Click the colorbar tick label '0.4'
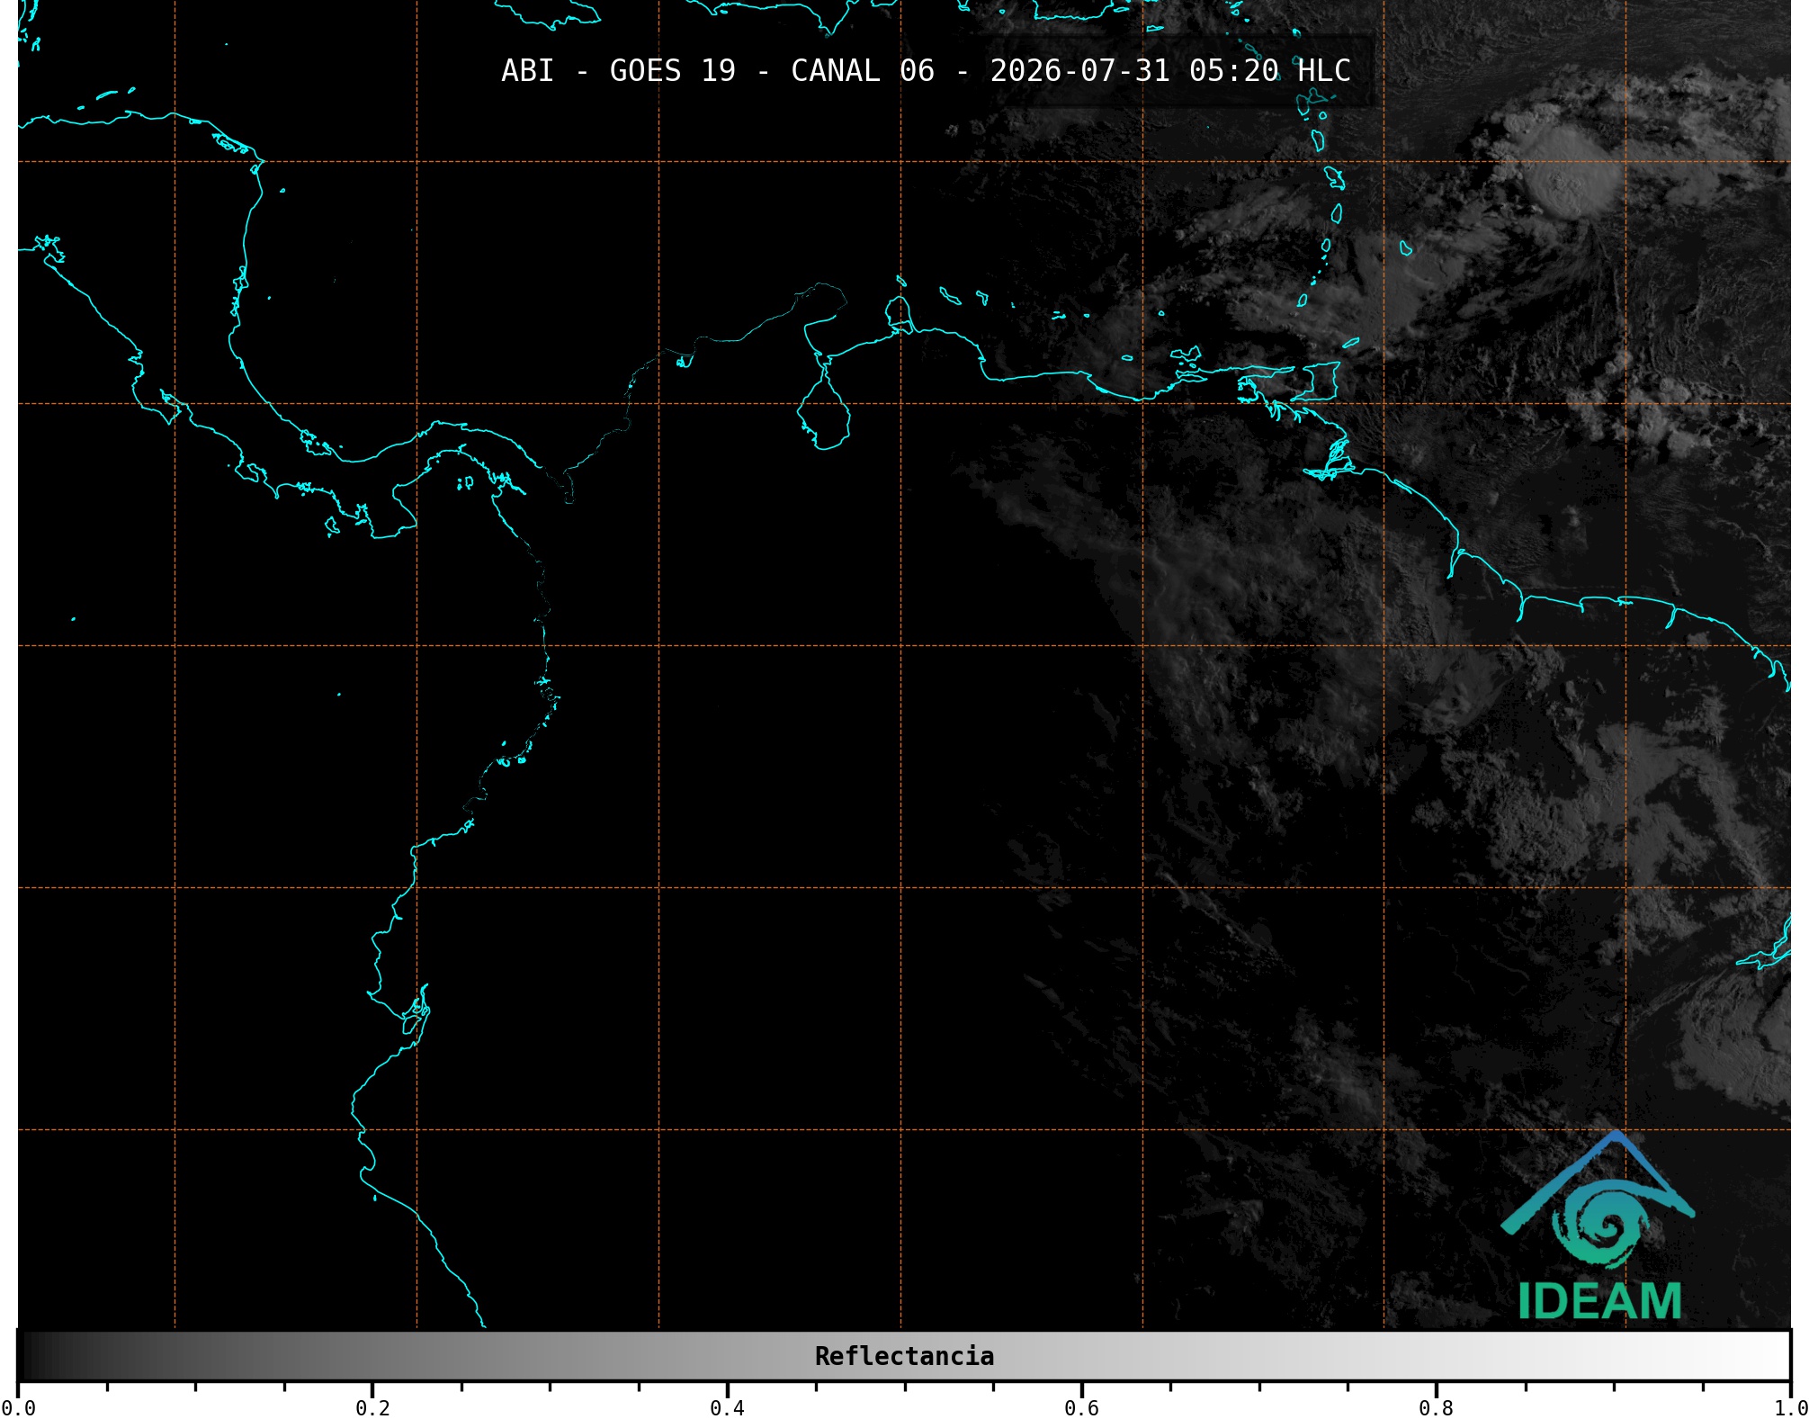This screenshot has height=1419, width=1809. pos(727,1407)
